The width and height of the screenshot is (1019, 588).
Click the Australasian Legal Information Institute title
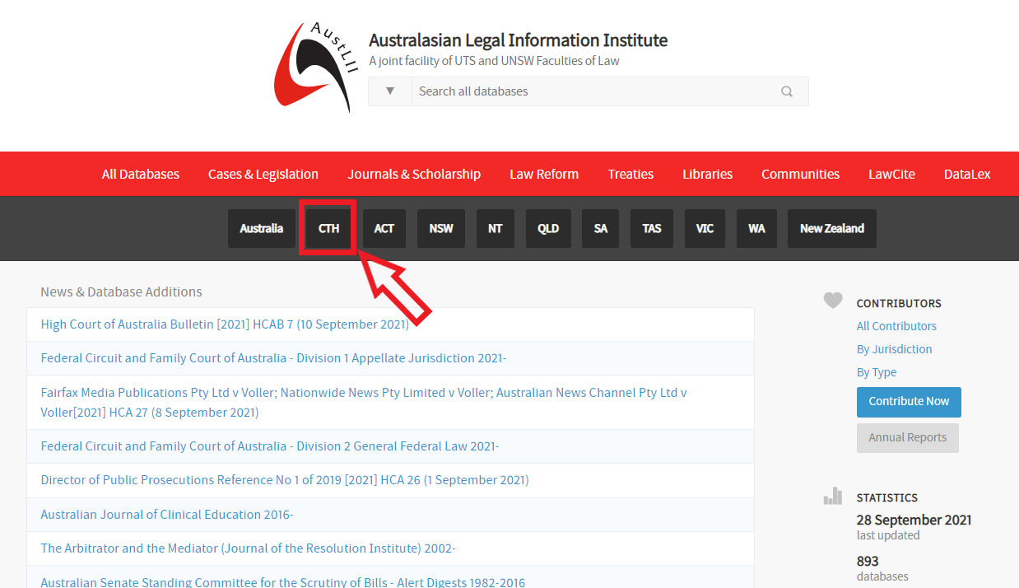(x=518, y=40)
